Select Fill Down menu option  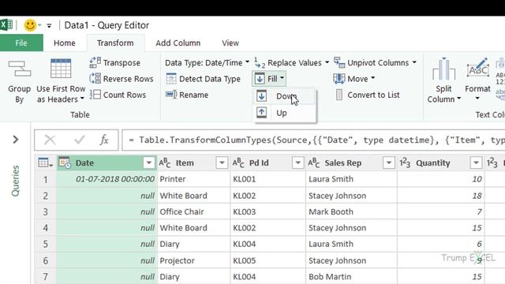[284, 96]
